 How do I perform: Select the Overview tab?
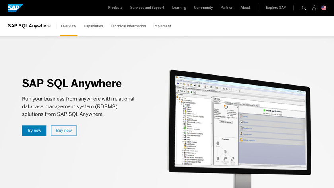point(68,26)
